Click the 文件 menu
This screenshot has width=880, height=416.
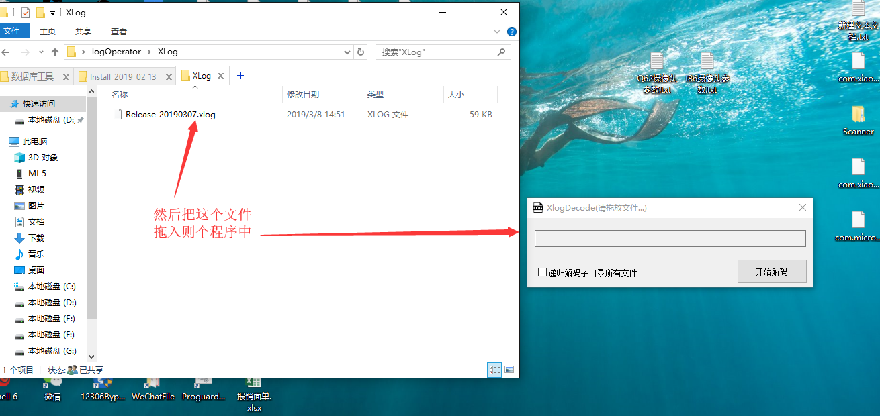point(12,31)
